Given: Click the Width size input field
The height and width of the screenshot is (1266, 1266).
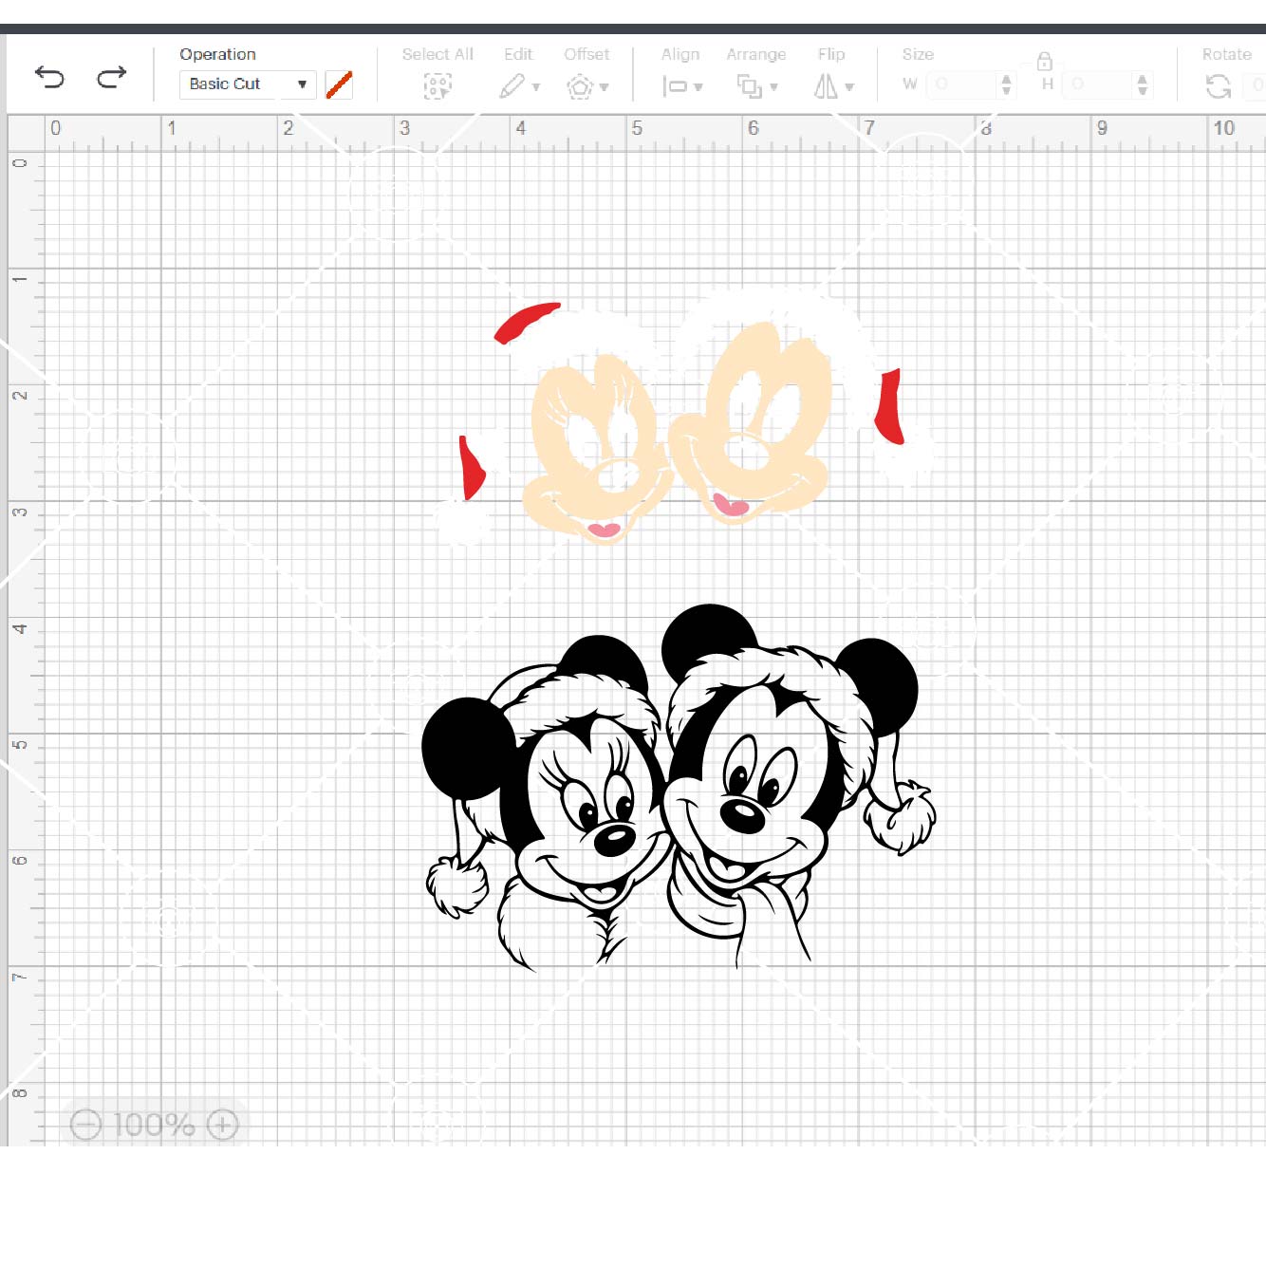Looking at the screenshot, I should [962, 84].
